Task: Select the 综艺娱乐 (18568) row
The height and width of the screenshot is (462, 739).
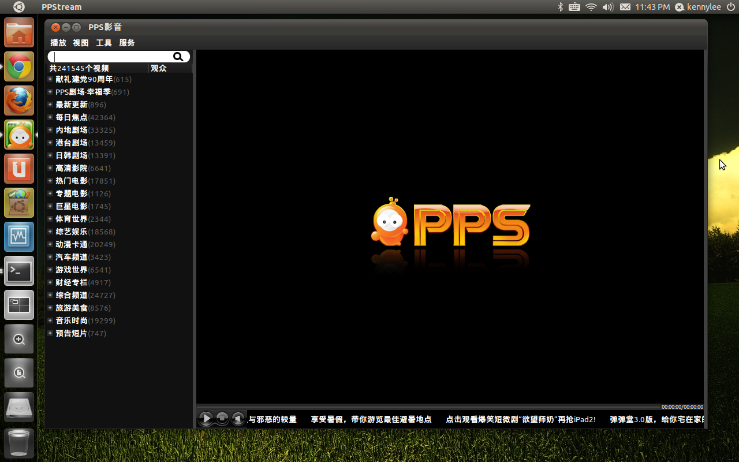Action: pos(120,232)
